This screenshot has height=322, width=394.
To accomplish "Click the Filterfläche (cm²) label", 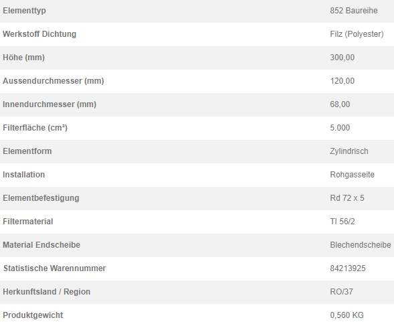I will pos(35,128).
